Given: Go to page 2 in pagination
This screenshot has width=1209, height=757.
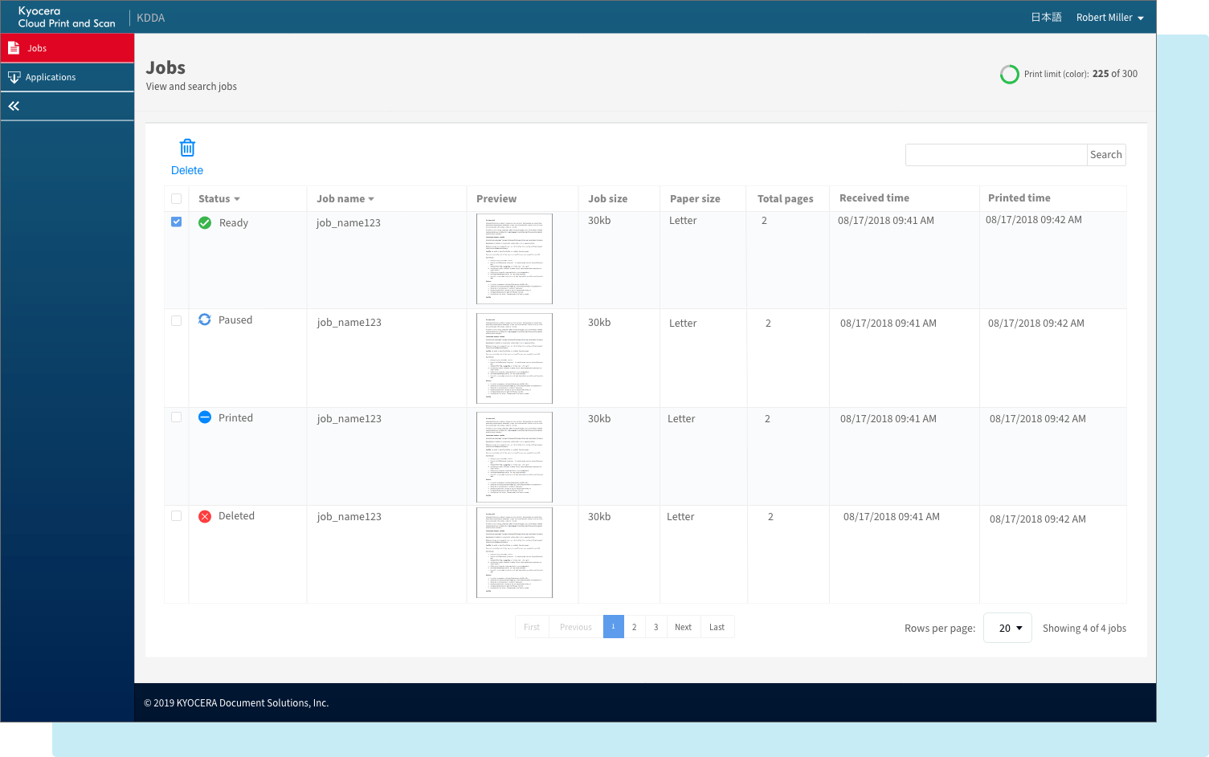Looking at the screenshot, I should pyautogui.click(x=635, y=627).
